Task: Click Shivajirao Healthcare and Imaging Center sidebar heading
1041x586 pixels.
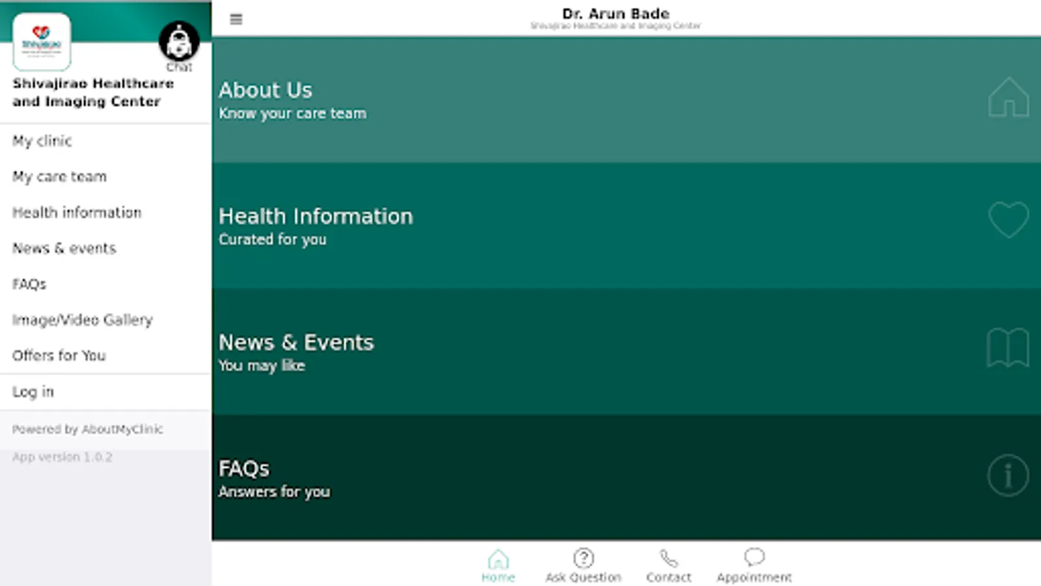Action: pos(93,92)
